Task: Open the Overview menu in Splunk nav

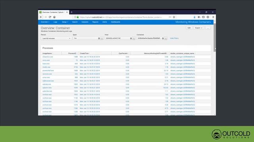Action: 45,22
